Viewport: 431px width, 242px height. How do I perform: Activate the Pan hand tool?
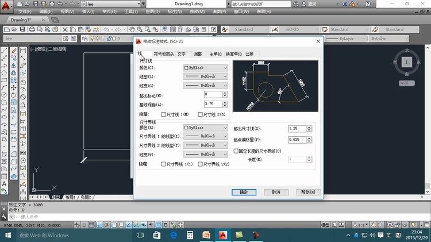(132, 29)
